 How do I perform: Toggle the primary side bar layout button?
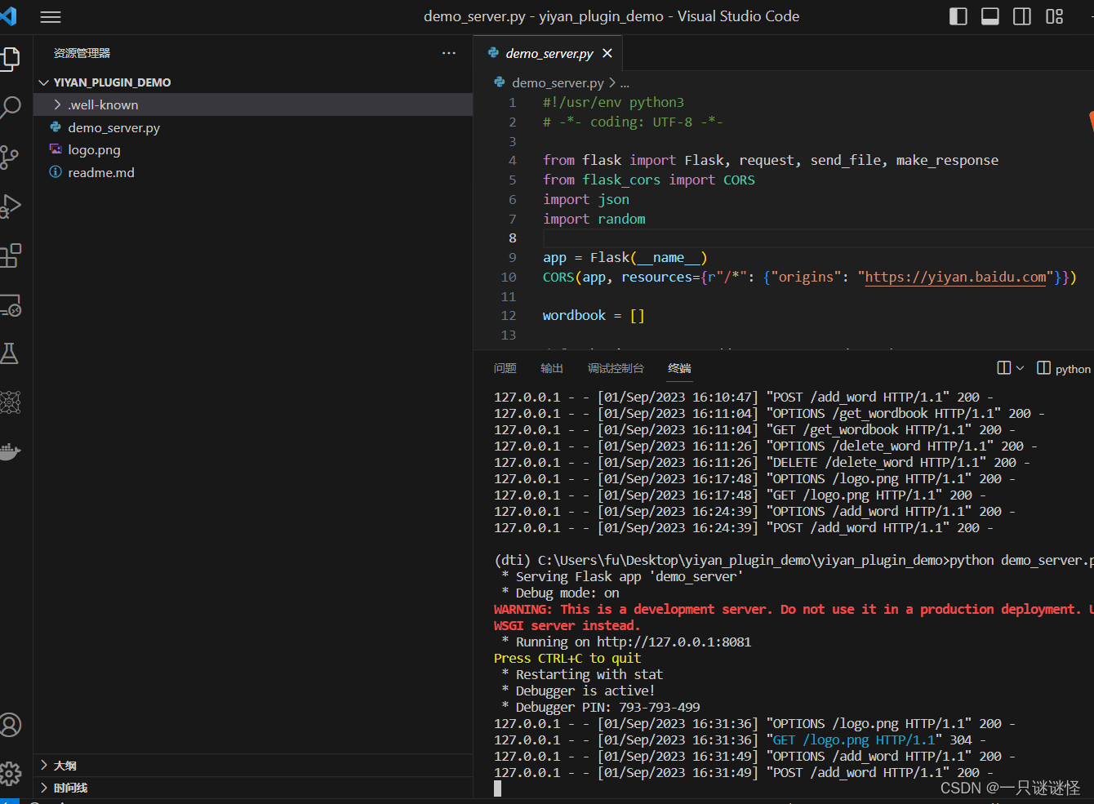click(x=958, y=16)
